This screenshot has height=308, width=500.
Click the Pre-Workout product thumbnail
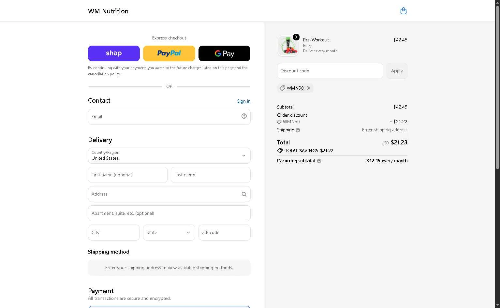[287, 46]
